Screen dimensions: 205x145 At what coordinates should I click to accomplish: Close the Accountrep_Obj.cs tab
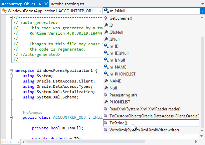click(46, 4)
